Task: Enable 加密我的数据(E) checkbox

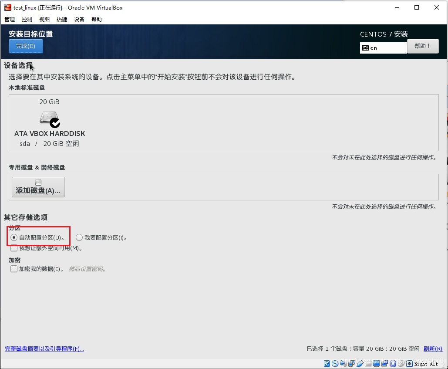Action: pyautogui.click(x=14, y=269)
